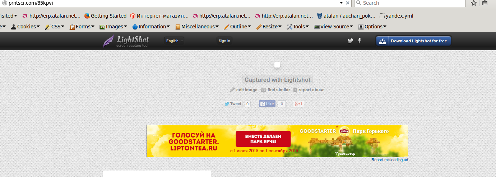
Task: Click Download Lightshot for free button
Action: click(413, 41)
